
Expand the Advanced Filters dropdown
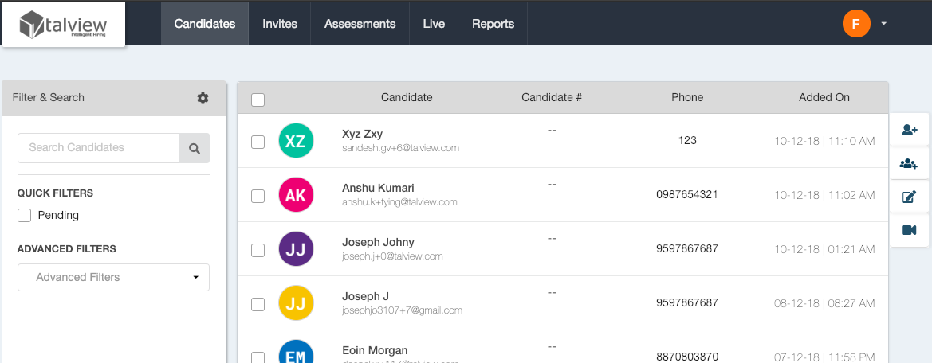113,277
